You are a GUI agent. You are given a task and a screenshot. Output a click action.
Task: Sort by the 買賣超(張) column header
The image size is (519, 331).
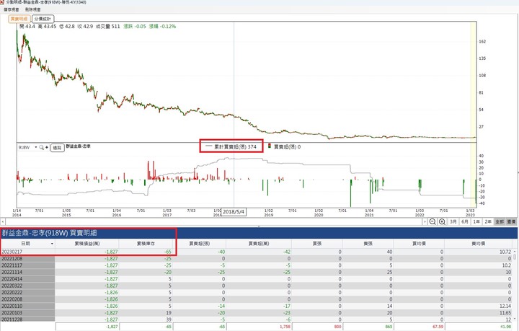tap(199, 244)
